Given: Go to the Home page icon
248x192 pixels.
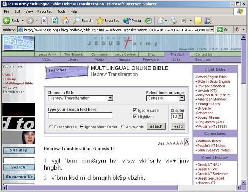Looking at the screenshot, I should (65, 21).
